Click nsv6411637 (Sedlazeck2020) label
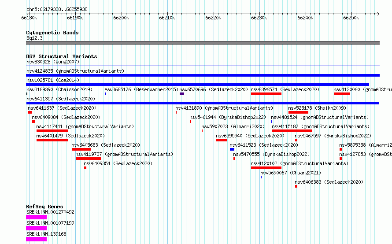 [62, 108]
